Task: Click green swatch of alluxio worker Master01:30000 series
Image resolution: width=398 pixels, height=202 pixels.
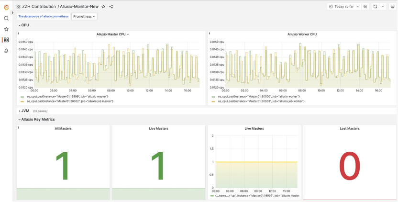Action: coord(213,97)
